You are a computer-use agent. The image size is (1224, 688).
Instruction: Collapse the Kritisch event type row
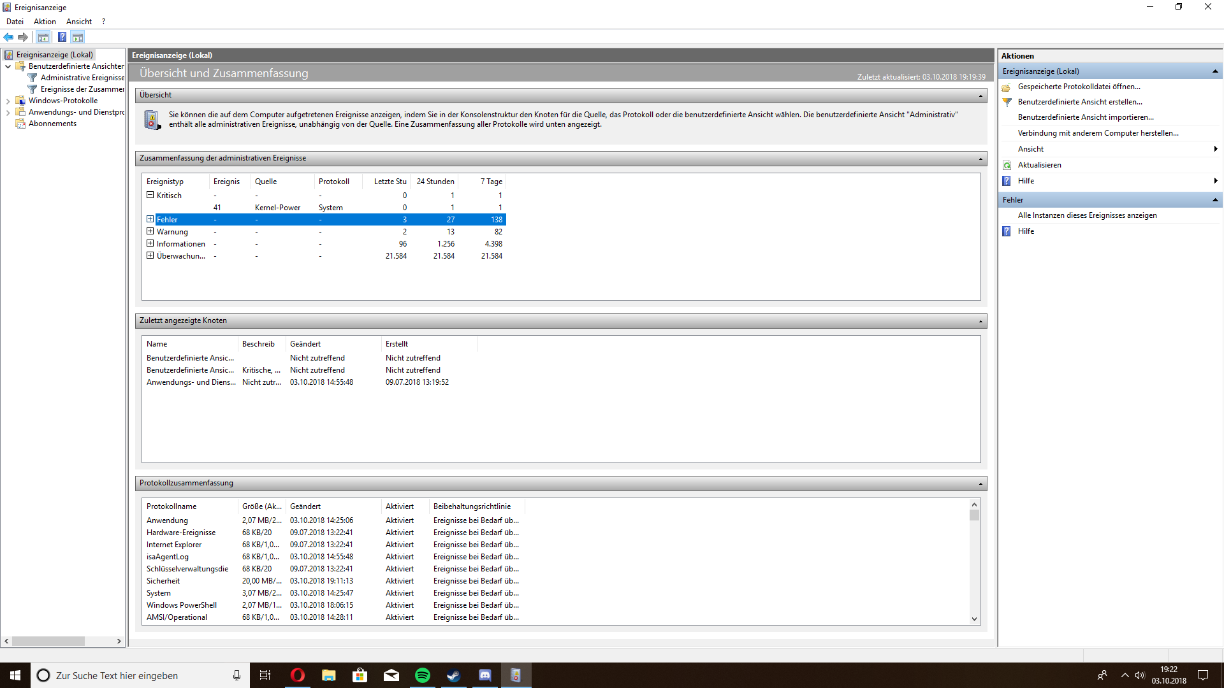150,195
